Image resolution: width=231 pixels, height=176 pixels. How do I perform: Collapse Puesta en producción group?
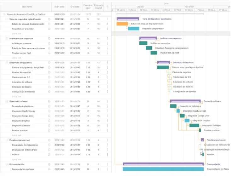[x=7, y=140]
